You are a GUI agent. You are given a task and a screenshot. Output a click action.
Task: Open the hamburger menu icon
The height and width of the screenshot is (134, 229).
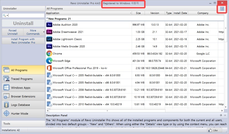click(222, 9)
